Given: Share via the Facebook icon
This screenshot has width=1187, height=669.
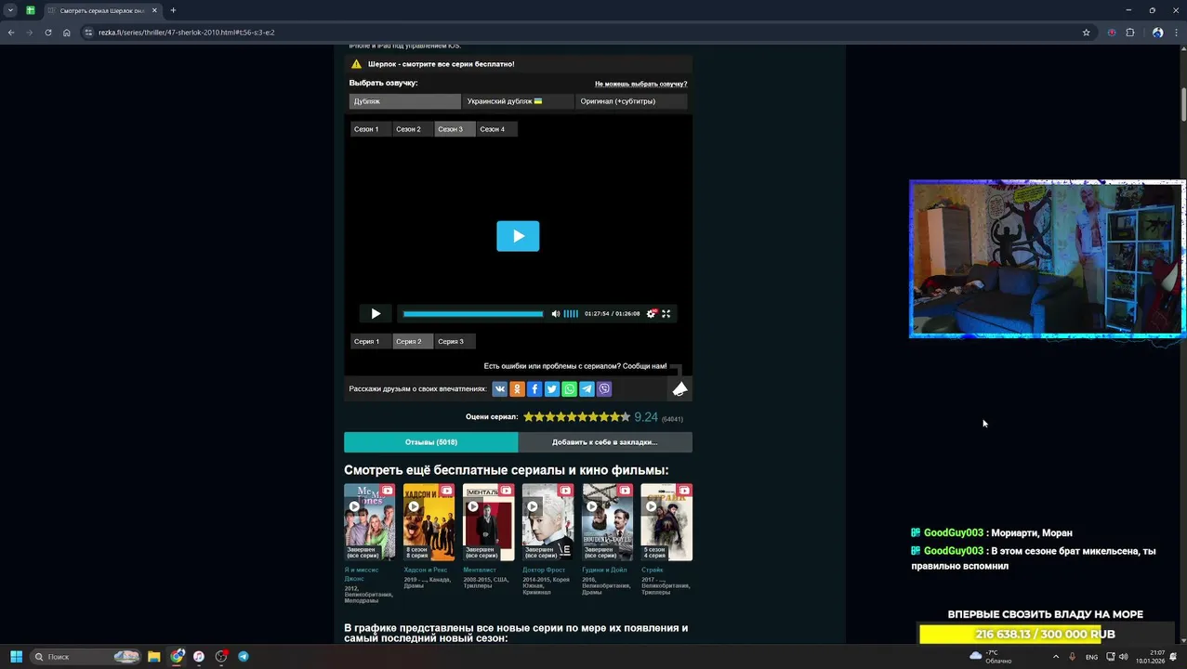Looking at the screenshot, I should pos(534,389).
